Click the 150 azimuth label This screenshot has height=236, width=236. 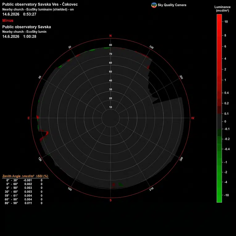(70, 189)
